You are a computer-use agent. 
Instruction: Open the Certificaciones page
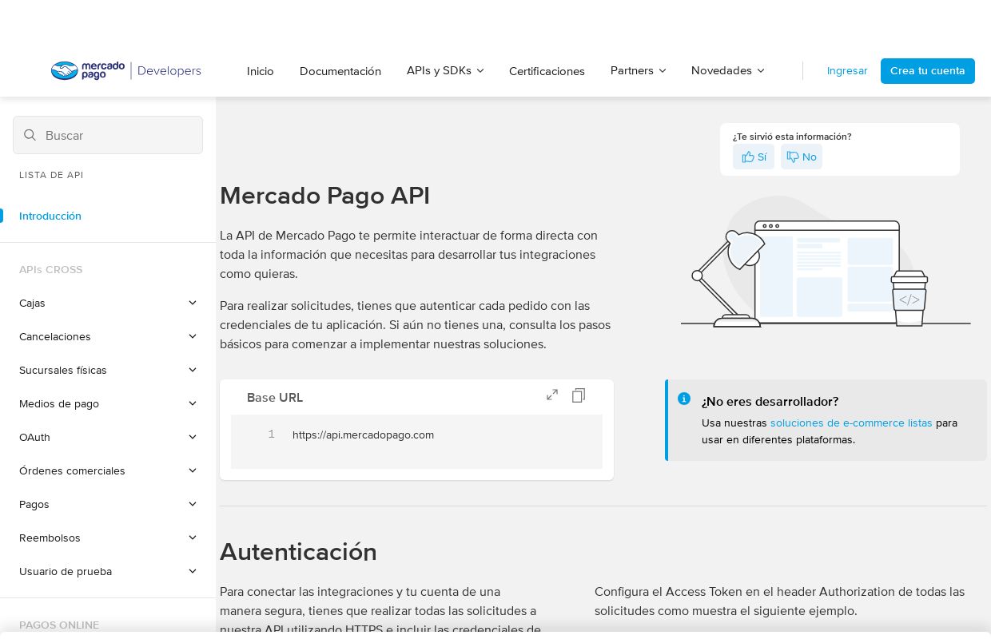pos(547,71)
